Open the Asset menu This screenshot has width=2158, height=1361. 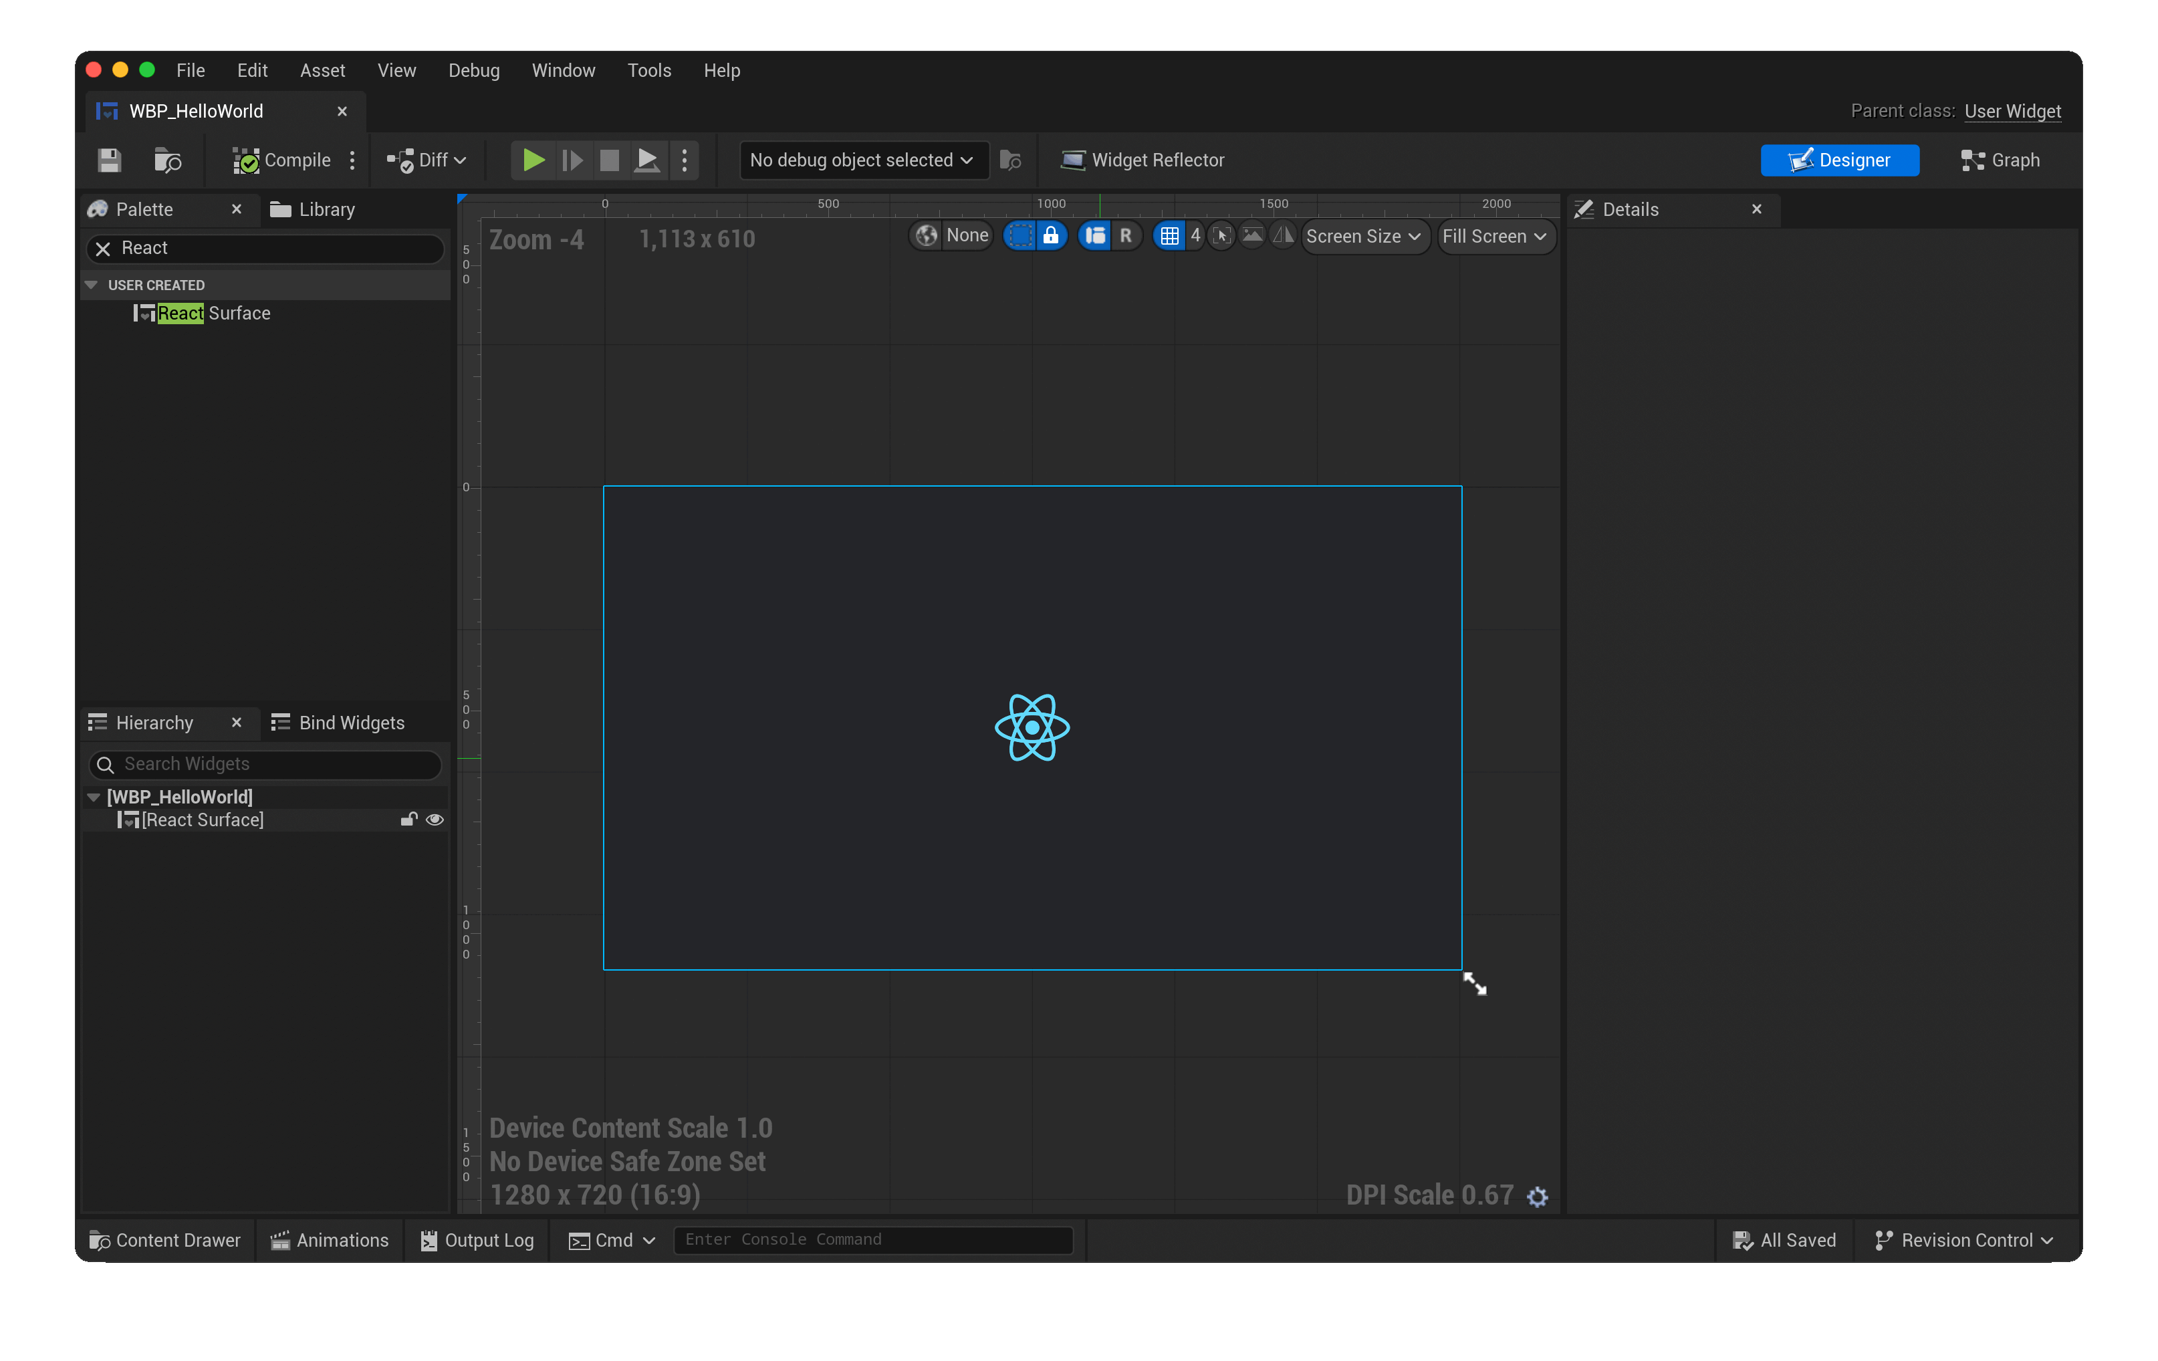pos(322,70)
